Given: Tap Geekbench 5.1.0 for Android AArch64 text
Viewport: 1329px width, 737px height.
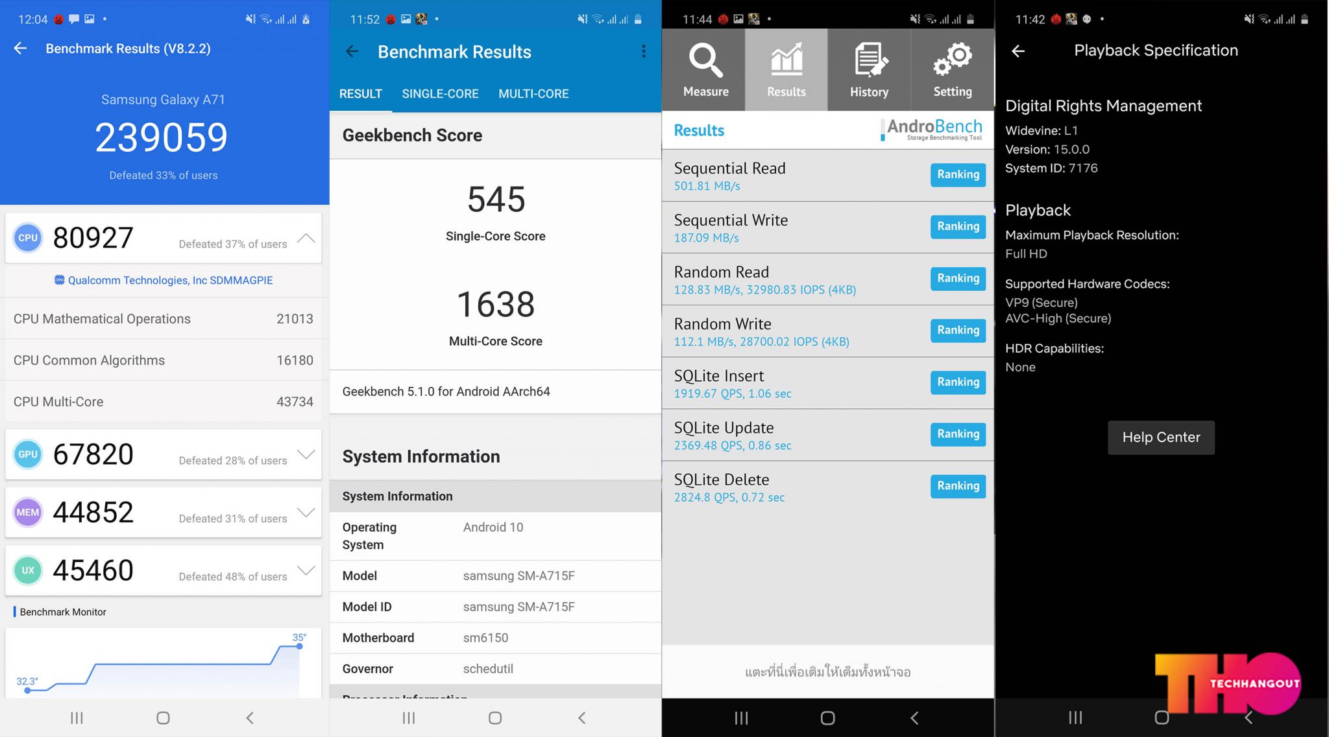Looking at the screenshot, I should click(x=446, y=392).
